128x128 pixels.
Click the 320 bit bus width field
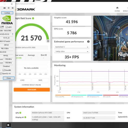click(6, 45)
